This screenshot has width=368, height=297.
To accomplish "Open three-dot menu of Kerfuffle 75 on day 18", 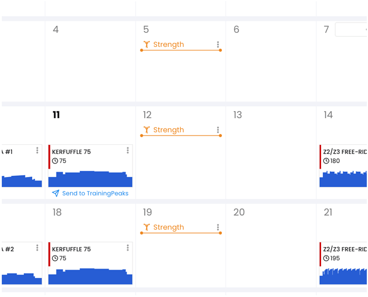I will click(128, 248).
